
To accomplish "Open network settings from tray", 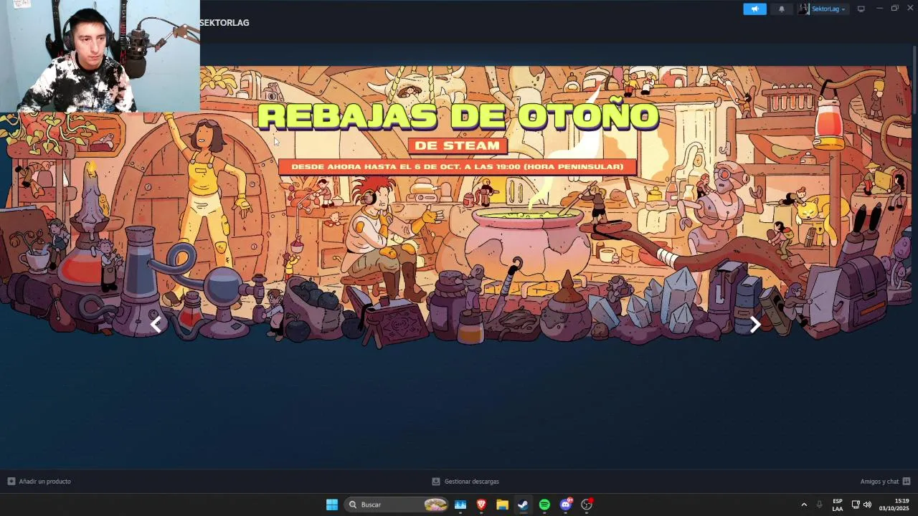I will (x=856, y=505).
